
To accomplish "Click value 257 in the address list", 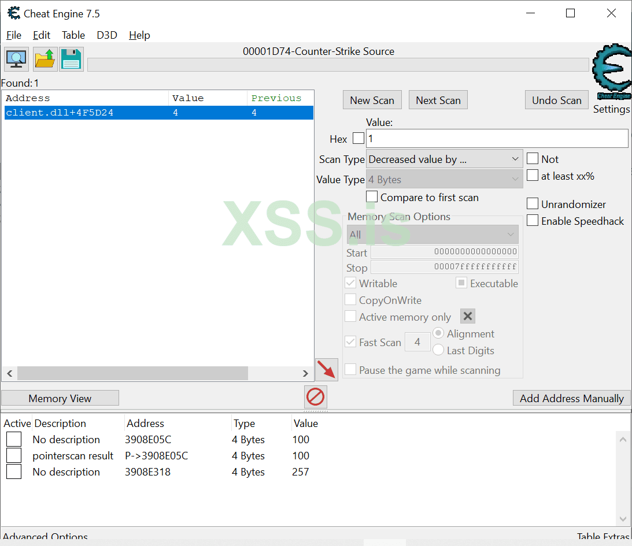I will point(301,471).
